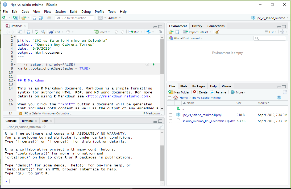Clear the console with the broom icon
This screenshot has height=189, width=291.
tap(161, 127)
